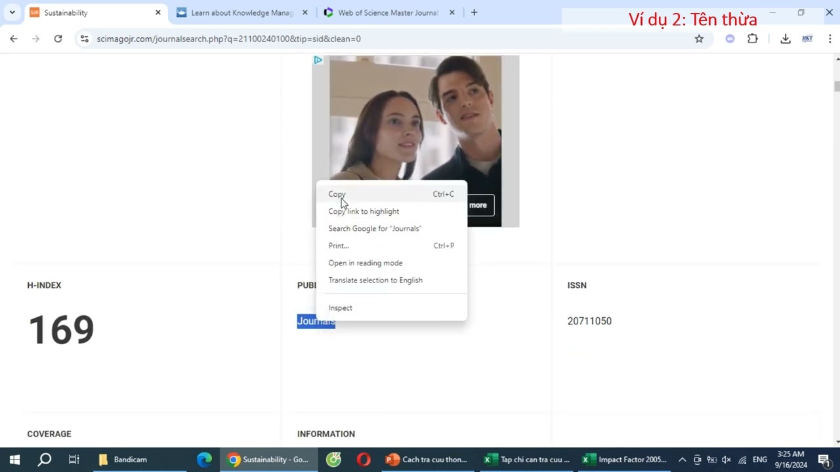Choose Copy from the context menu
Viewport: 840px width, 472px height.
tap(392, 194)
